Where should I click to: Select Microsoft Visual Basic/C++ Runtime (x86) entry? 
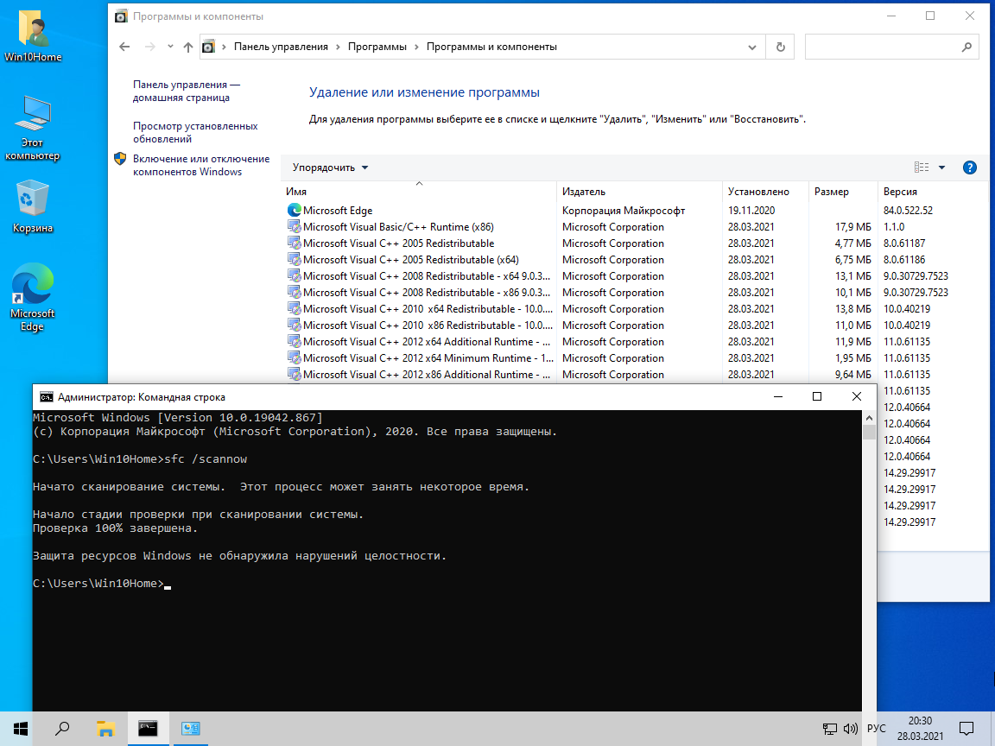coord(398,227)
